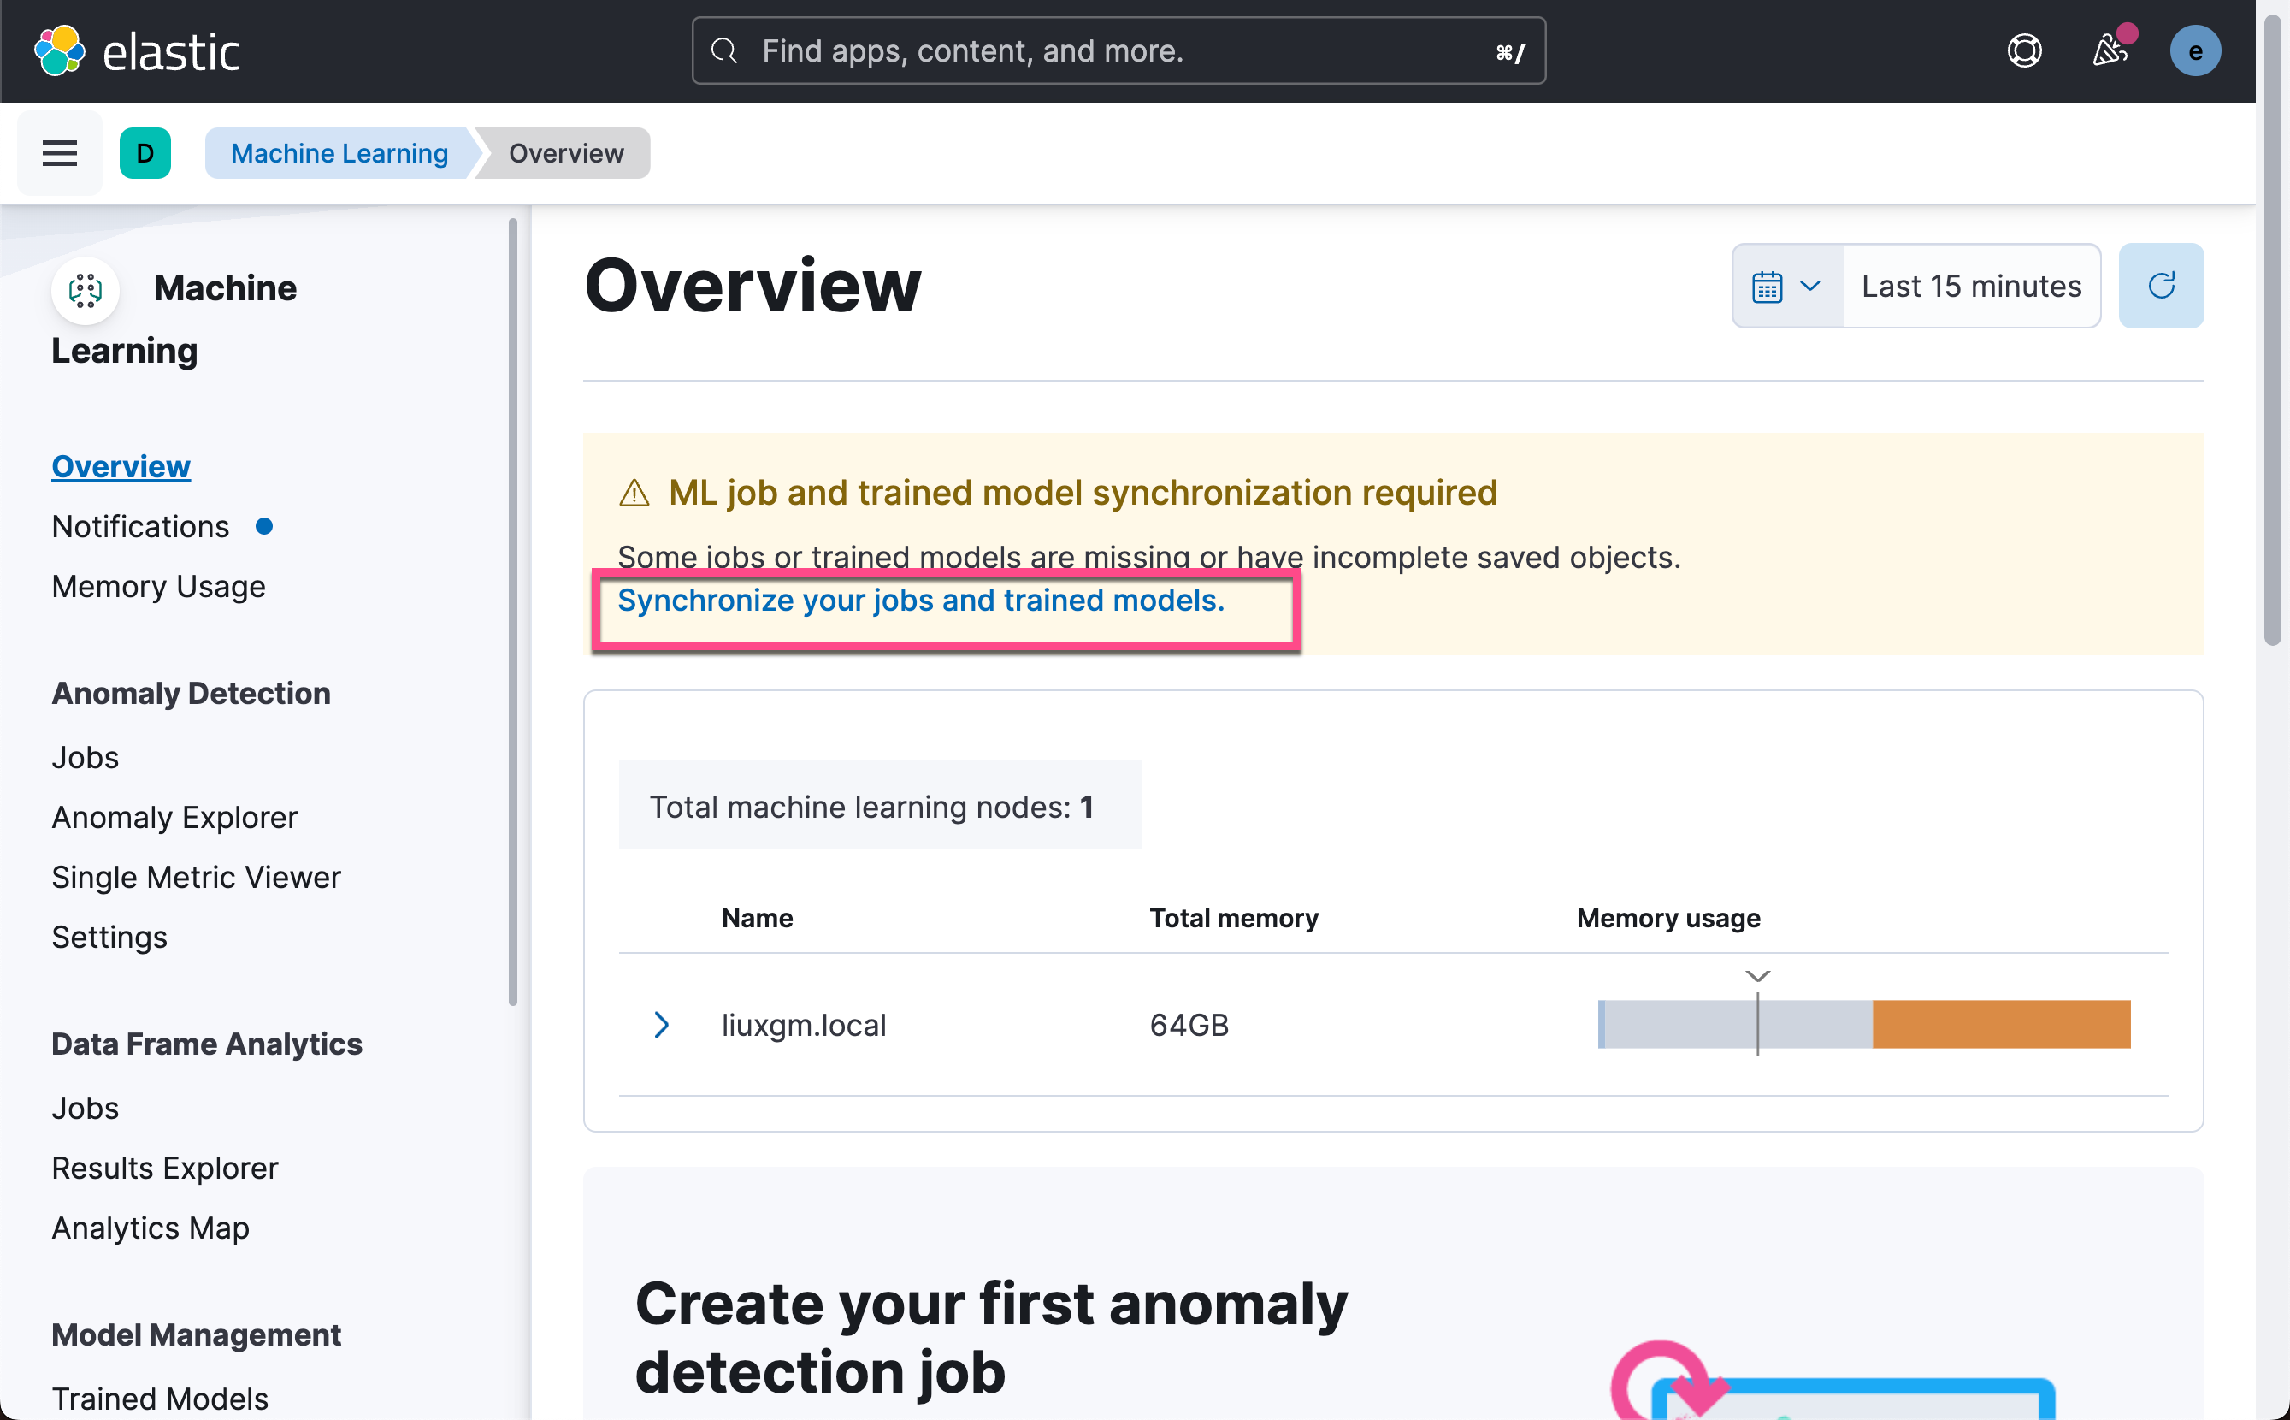Click the Overview page title
This screenshot has width=2290, height=1420.
coord(753,286)
